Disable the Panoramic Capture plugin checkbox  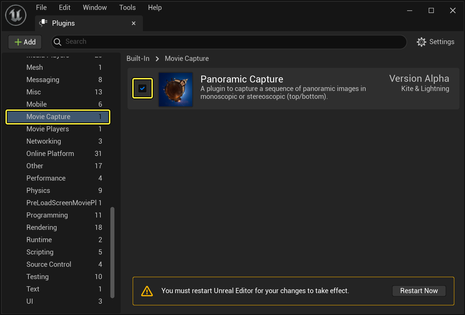click(x=142, y=88)
